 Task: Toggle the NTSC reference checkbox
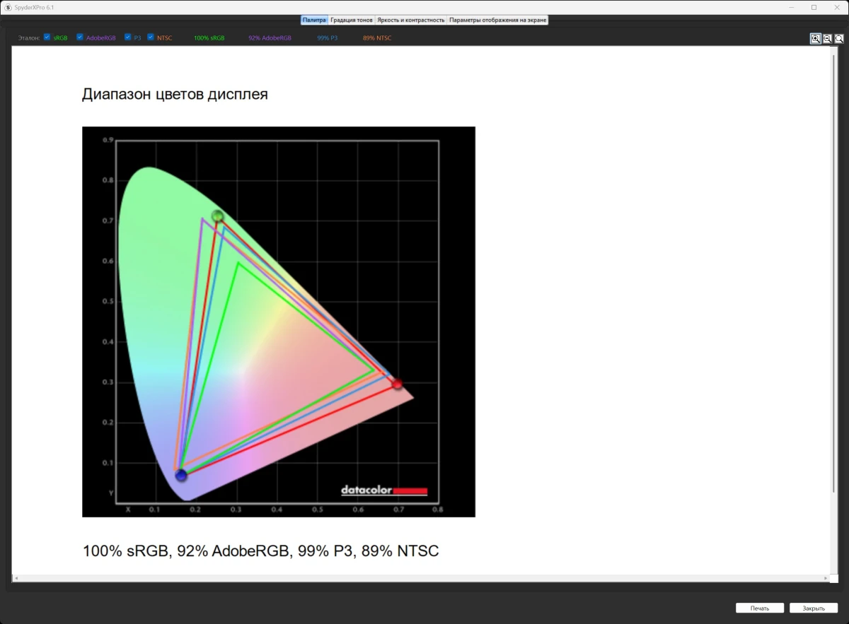point(151,37)
